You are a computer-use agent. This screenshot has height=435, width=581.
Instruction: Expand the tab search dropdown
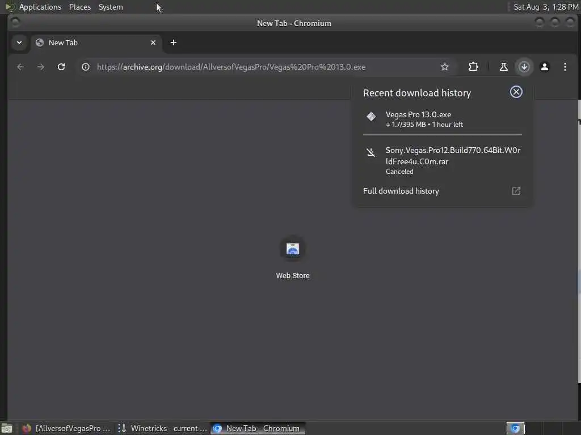(x=19, y=42)
